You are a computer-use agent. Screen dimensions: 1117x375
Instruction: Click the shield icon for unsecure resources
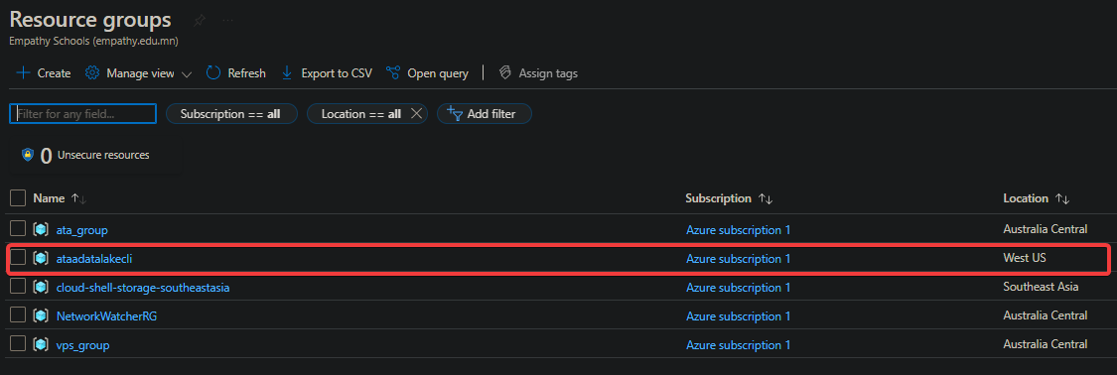28,155
